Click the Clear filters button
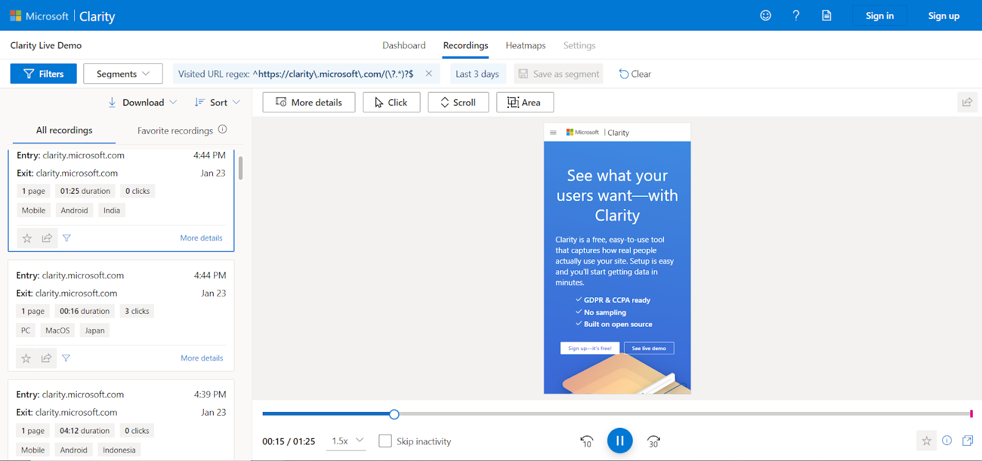This screenshot has height=461, width=982. [635, 74]
